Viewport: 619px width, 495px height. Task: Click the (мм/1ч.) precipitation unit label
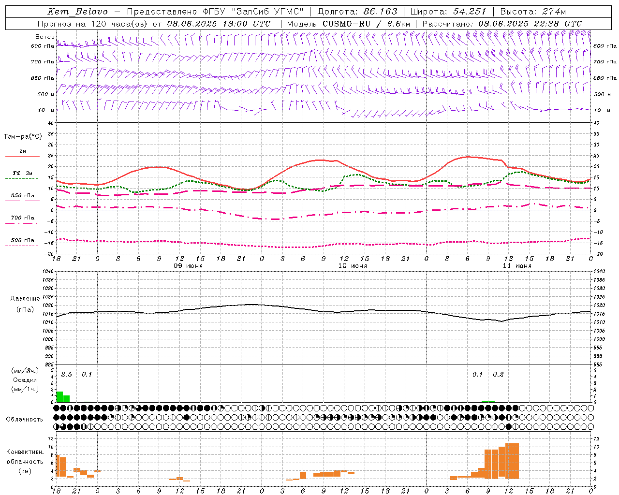[x=25, y=389]
